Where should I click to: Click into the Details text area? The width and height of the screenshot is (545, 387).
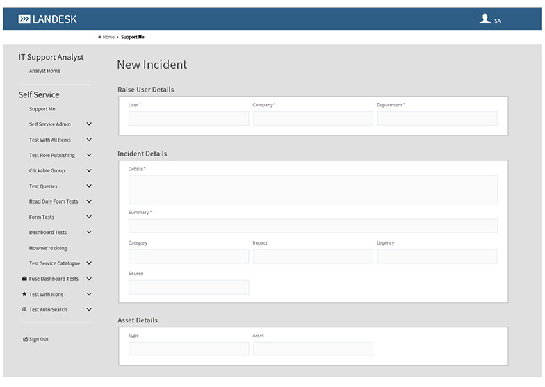tap(313, 189)
